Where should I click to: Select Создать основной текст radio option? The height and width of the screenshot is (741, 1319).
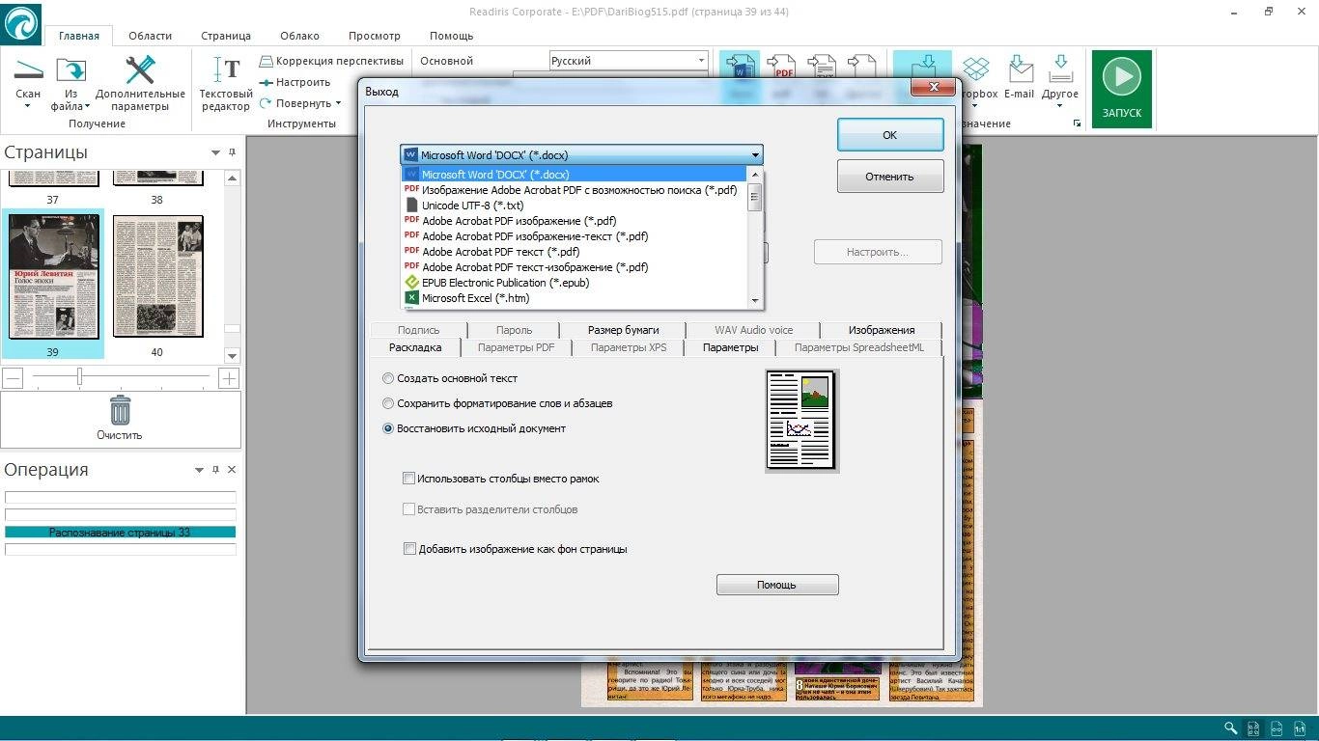388,378
